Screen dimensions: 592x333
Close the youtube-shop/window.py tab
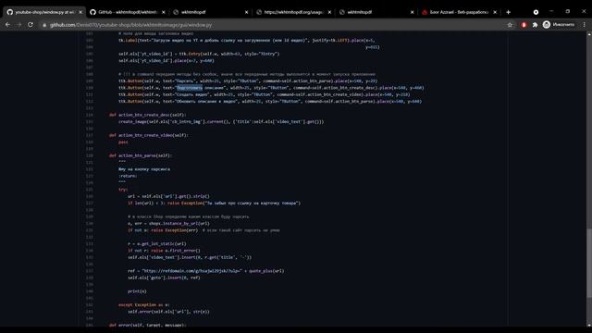click(80, 12)
